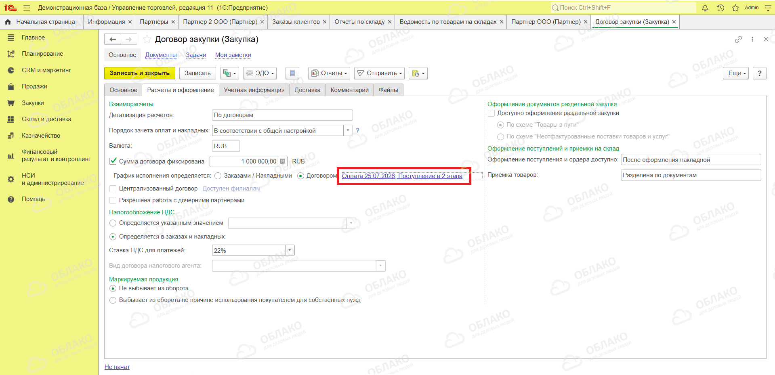Switch to Основное form tab
This screenshot has width=775, height=375.
click(x=123, y=90)
